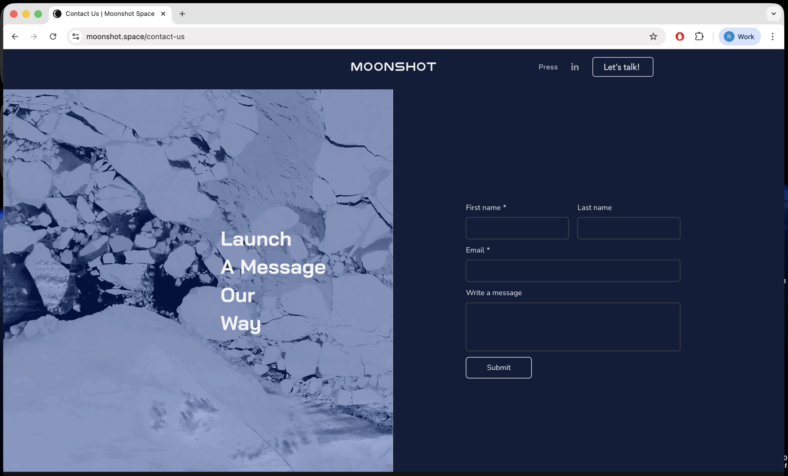This screenshot has height=476, width=788.
Task: Open the Extensions puzzle icon
Action: [x=699, y=37]
